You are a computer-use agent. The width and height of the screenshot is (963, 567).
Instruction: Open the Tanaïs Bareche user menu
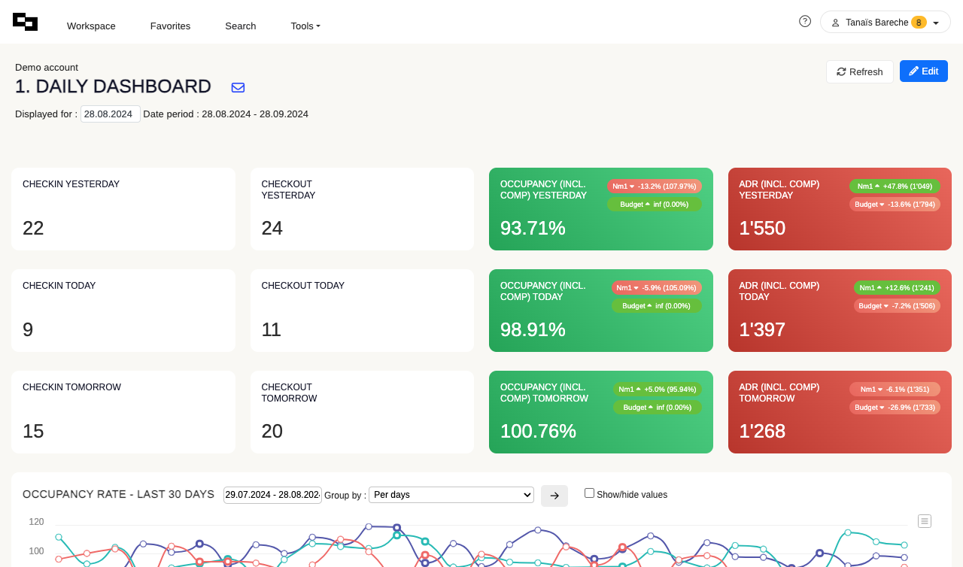(x=886, y=23)
